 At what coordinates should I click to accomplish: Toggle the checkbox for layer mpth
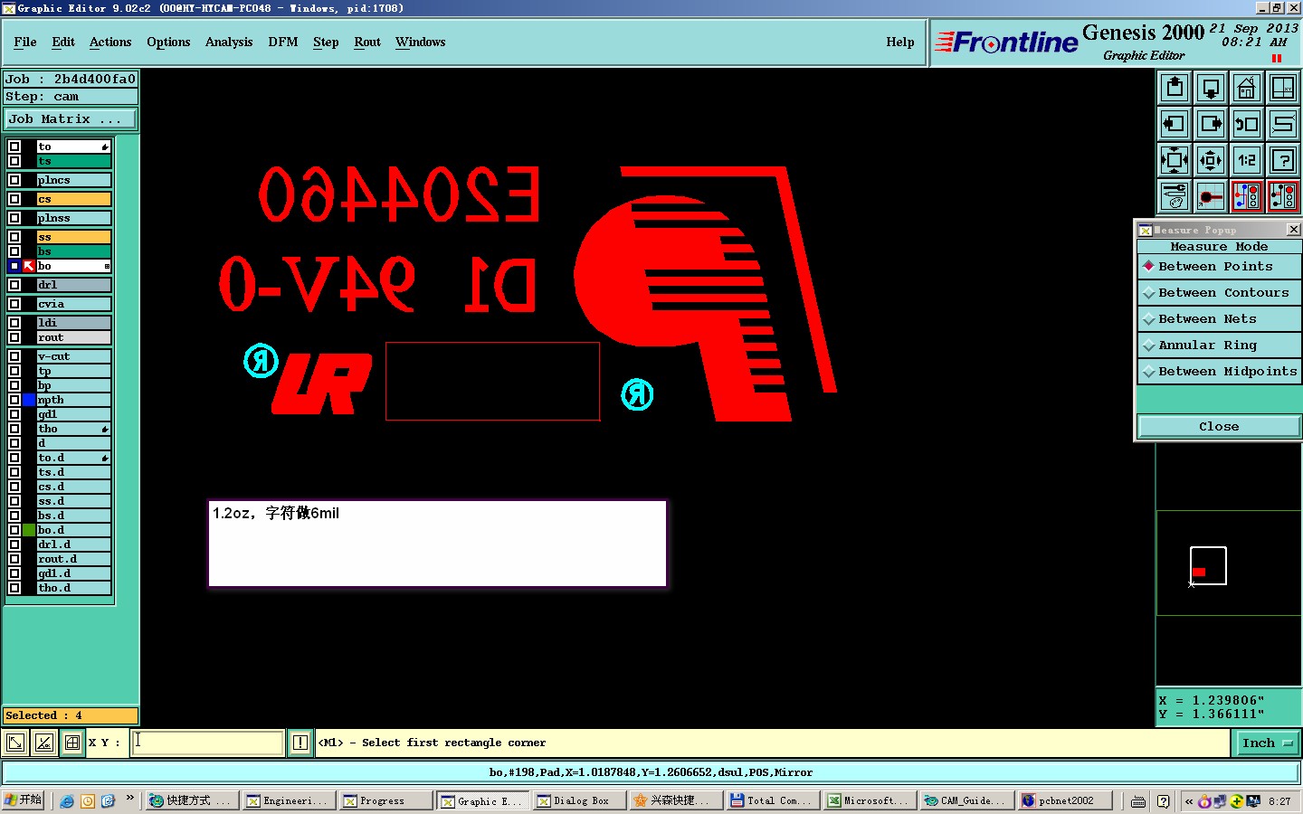pos(14,400)
